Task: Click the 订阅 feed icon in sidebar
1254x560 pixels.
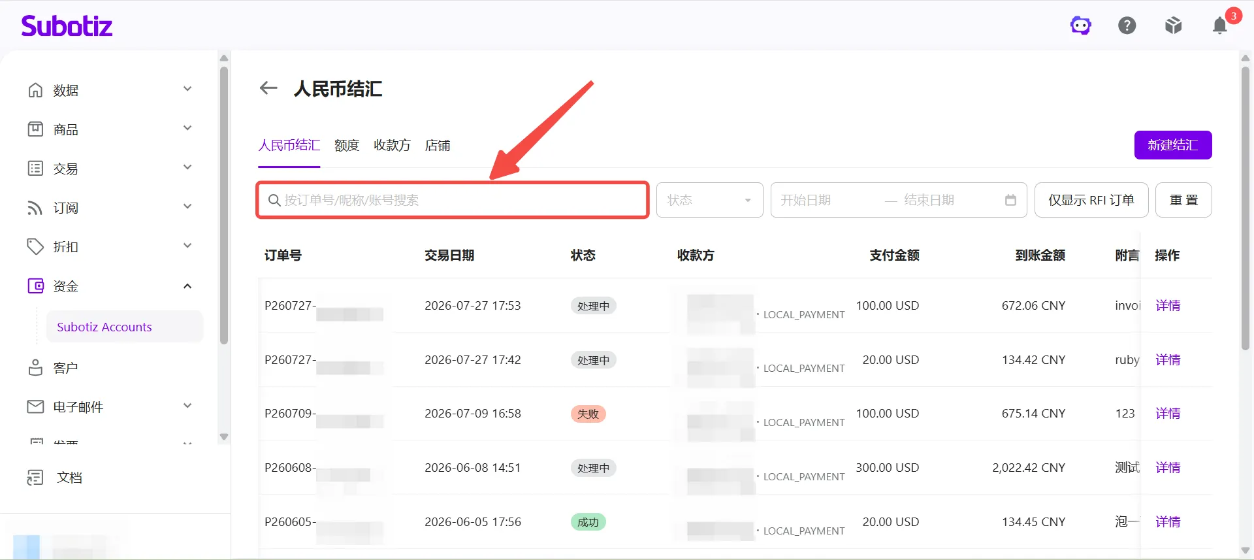Action: (x=35, y=208)
